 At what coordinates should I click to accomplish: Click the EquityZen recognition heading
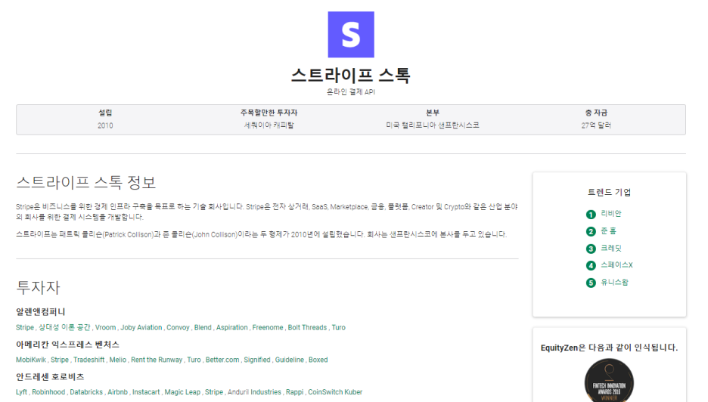609,348
